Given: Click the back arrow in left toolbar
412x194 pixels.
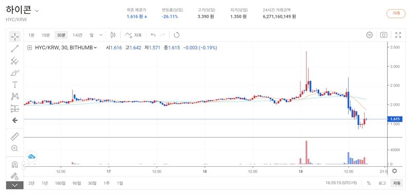Looking at the screenshot, I should point(15,120).
